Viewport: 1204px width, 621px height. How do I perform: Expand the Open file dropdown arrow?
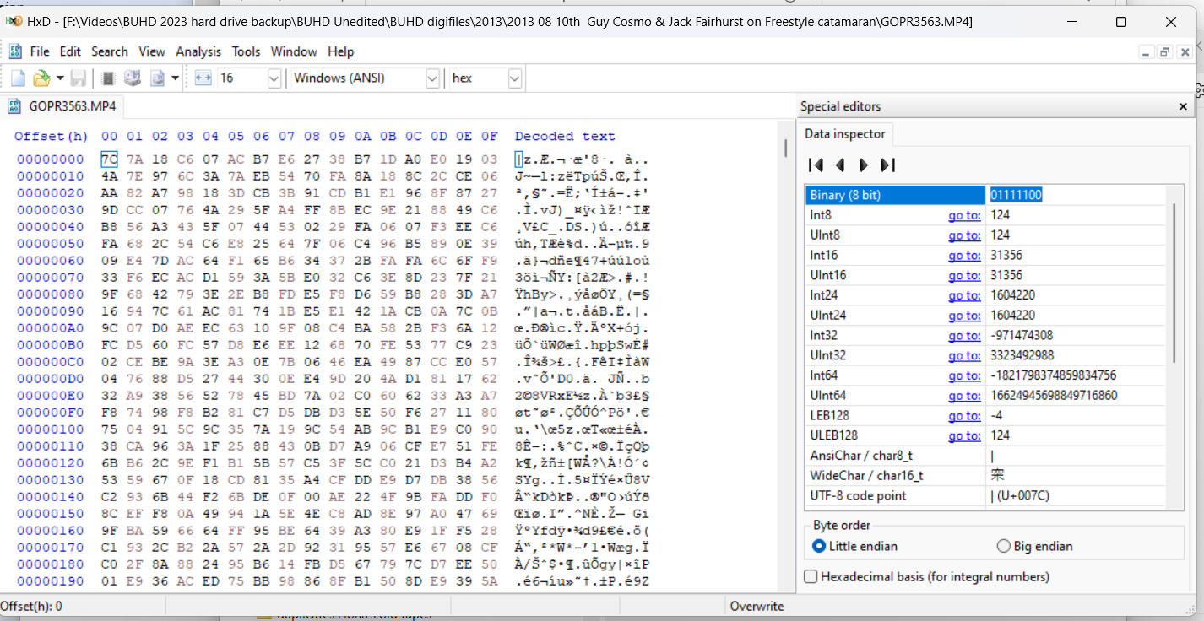[x=60, y=78]
